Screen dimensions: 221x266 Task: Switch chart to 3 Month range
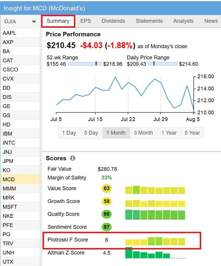[x=143, y=133]
